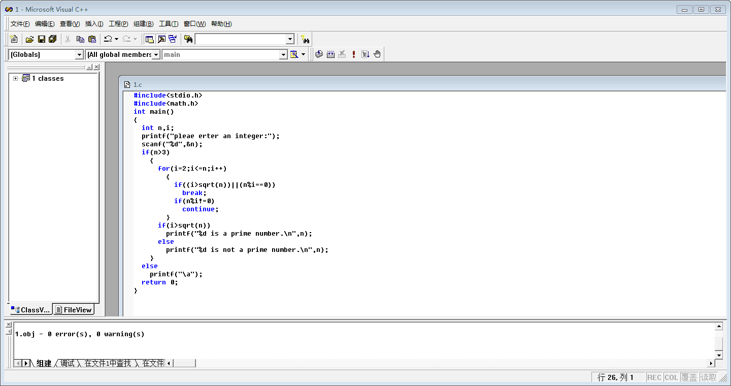Screen dimensions: 731x386
Task: Click the Cut scissors icon
Action: [x=68, y=39]
